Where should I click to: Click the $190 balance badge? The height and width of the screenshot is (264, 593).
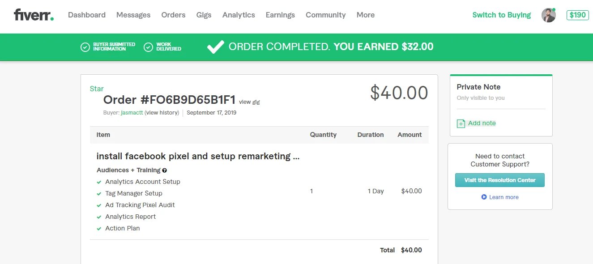click(577, 15)
